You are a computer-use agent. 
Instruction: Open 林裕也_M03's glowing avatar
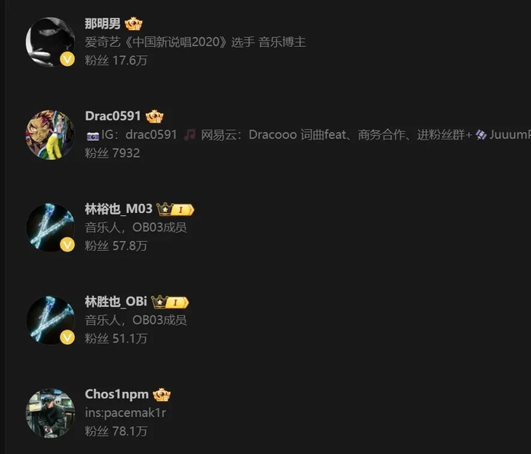51,227
